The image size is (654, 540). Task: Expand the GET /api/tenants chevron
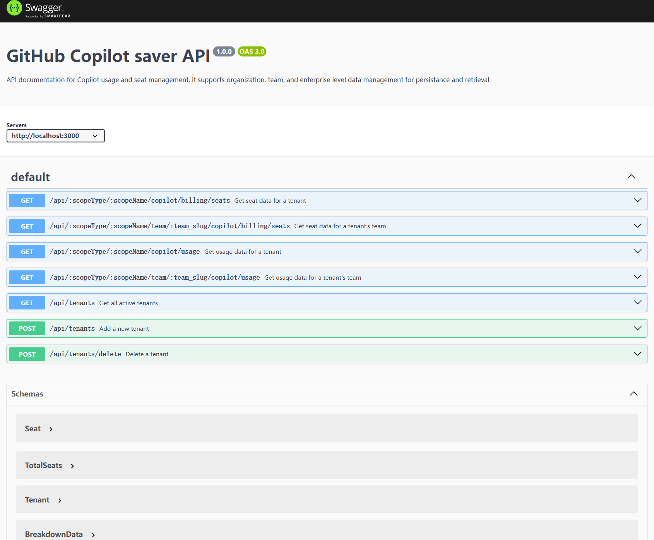tap(637, 302)
